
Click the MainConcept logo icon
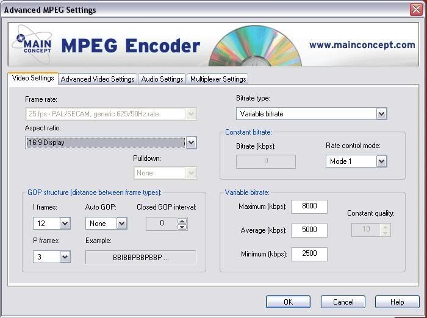click(33, 44)
